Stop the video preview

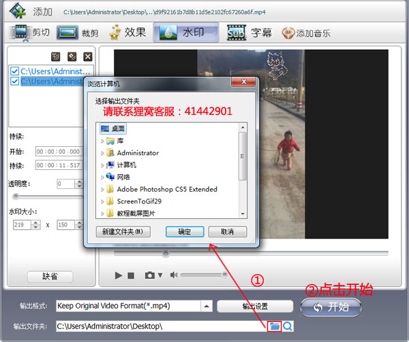131,275
